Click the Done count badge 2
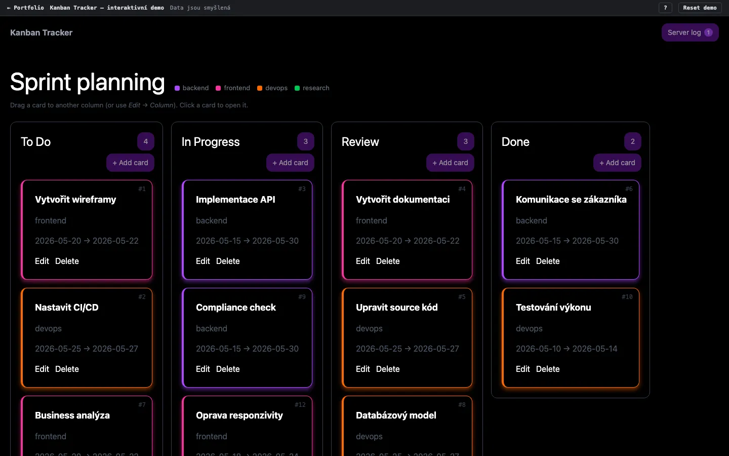The image size is (729, 456). click(x=633, y=141)
